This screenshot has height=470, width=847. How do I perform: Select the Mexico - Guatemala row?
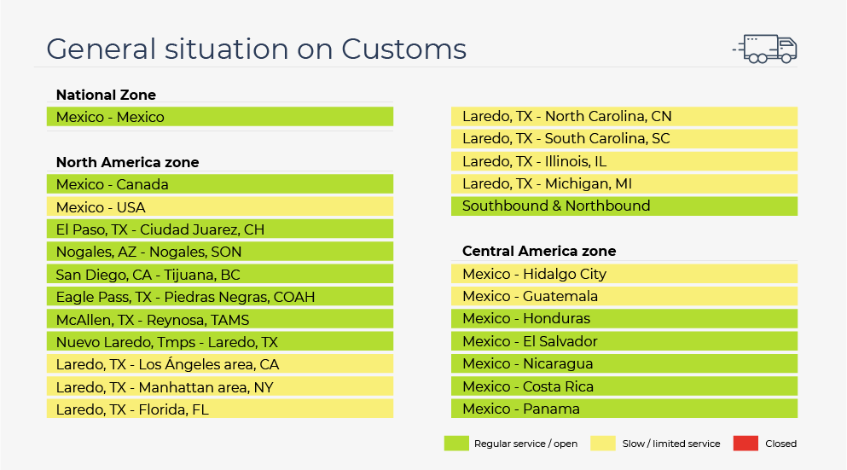pyautogui.click(x=624, y=296)
